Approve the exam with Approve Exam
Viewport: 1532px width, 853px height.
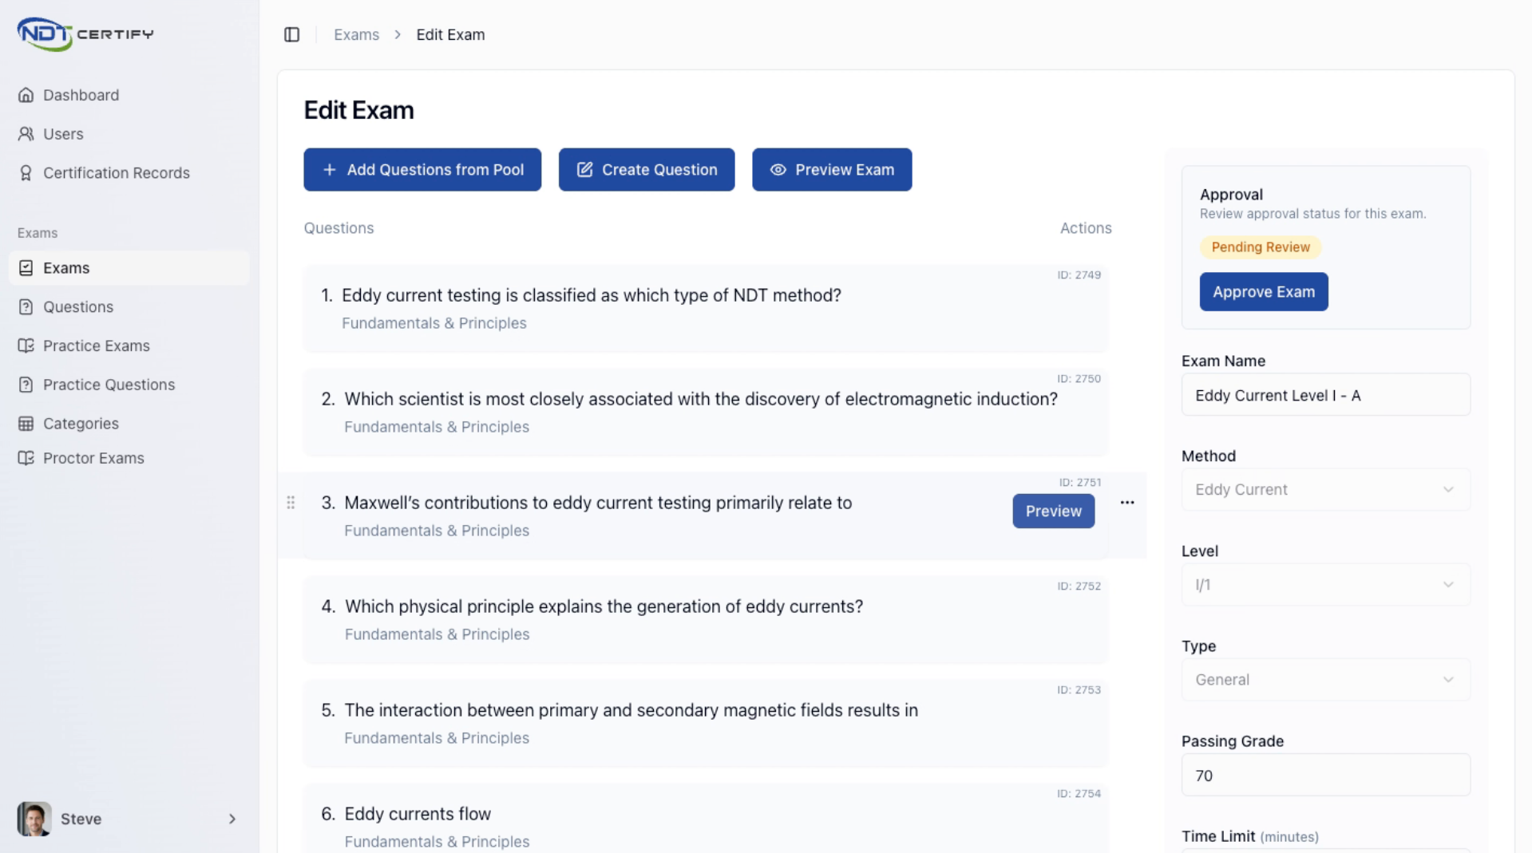1264,292
